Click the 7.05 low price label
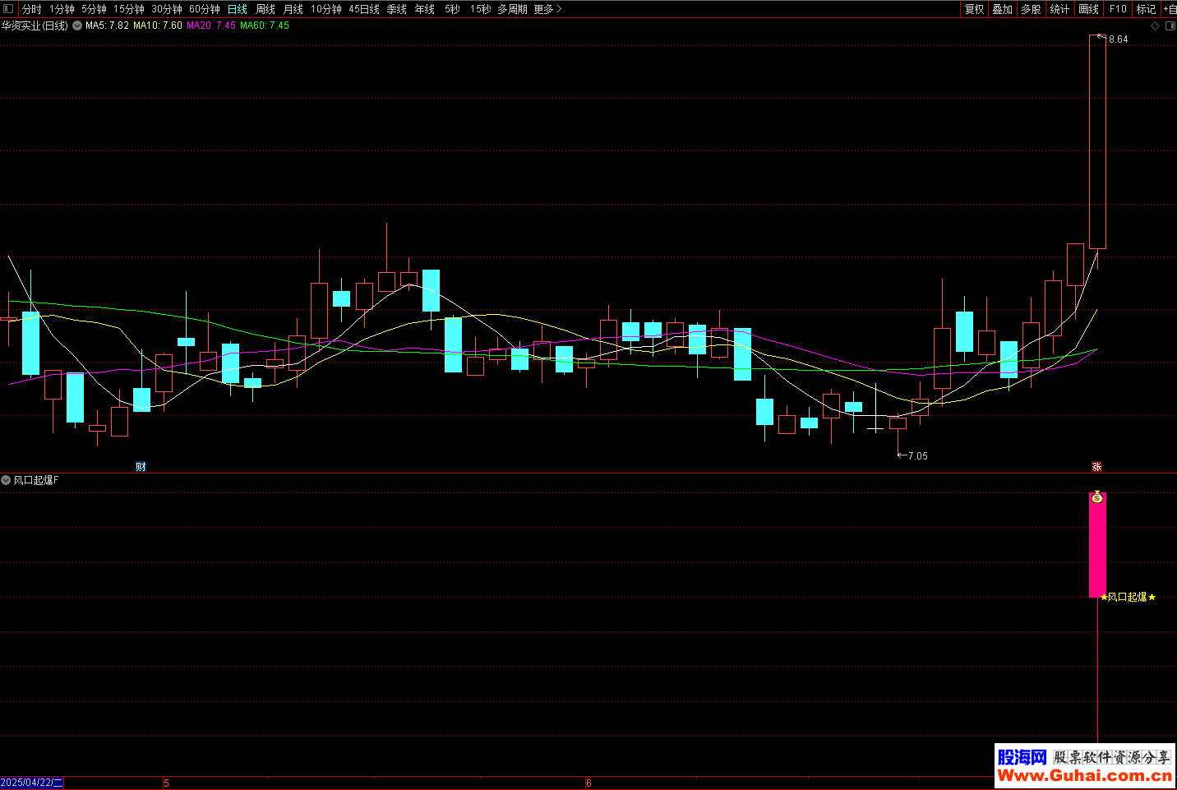Viewport: 1177px width, 790px height. (918, 456)
